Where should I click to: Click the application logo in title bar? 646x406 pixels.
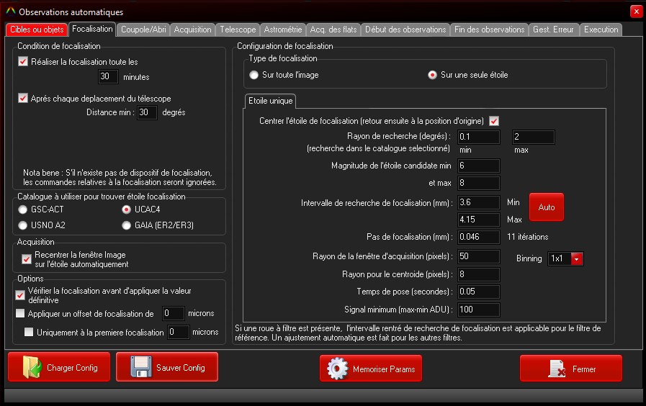[10, 12]
